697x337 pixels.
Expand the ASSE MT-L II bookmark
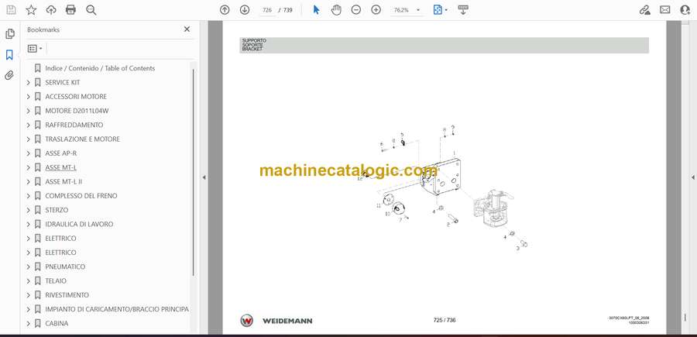point(29,182)
